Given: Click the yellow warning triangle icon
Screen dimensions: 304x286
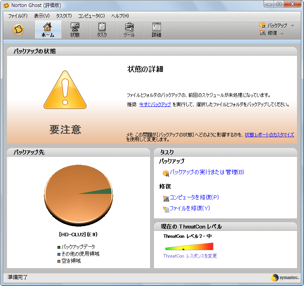Looking at the screenshot, I should (x=65, y=90).
